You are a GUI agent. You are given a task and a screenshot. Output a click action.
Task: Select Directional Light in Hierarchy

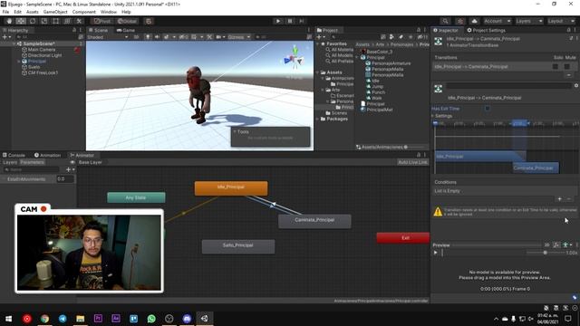pos(44,55)
